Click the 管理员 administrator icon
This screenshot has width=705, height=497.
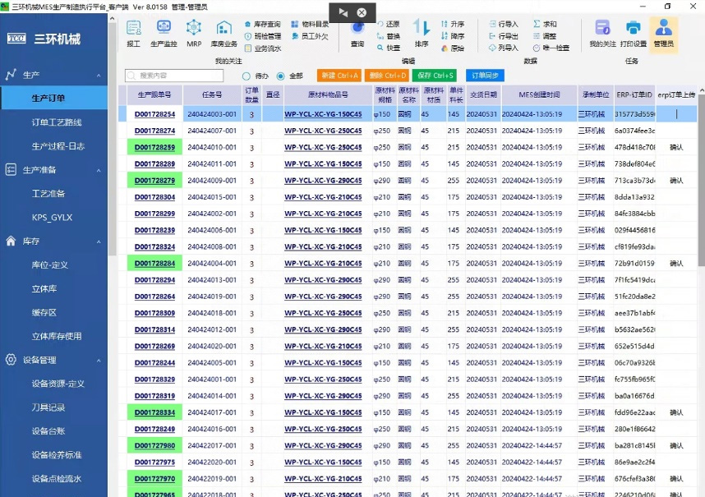pos(663,33)
